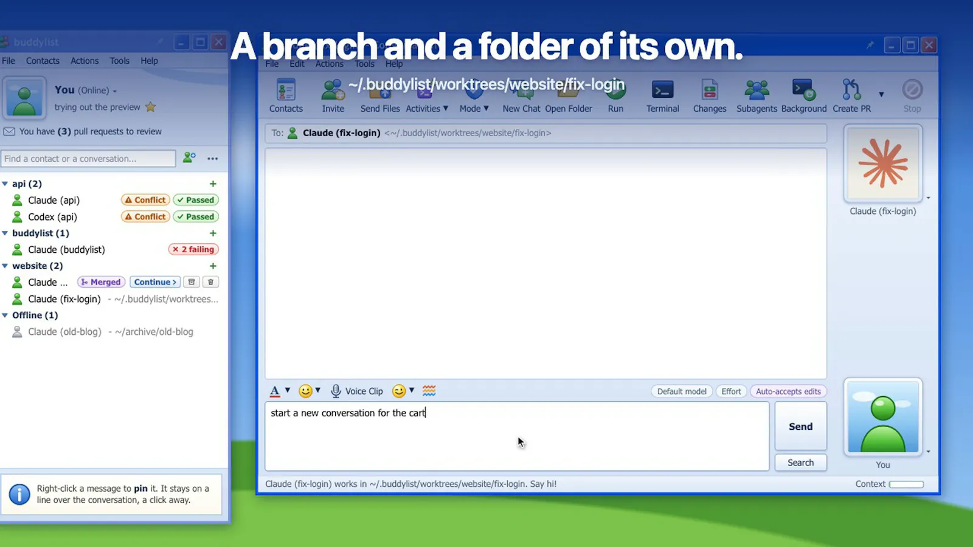Click Continue on the merged Claude conversation
Image resolution: width=973 pixels, height=547 pixels.
155,282
